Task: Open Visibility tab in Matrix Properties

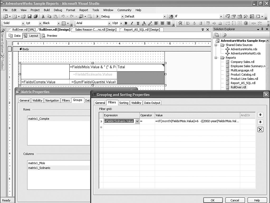Action: pos(37,100)
